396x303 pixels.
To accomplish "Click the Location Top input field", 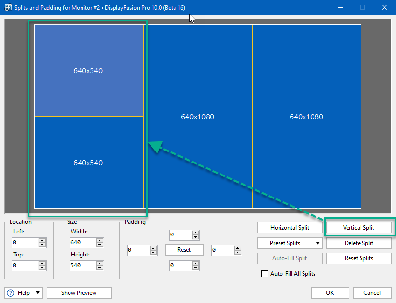I will pos(25,266).
